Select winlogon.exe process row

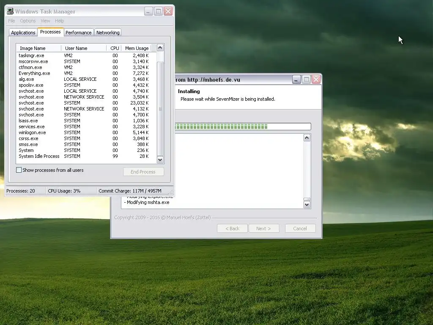coord(86,132)
